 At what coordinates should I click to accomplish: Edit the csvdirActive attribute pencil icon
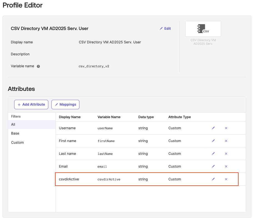(213, 179)
